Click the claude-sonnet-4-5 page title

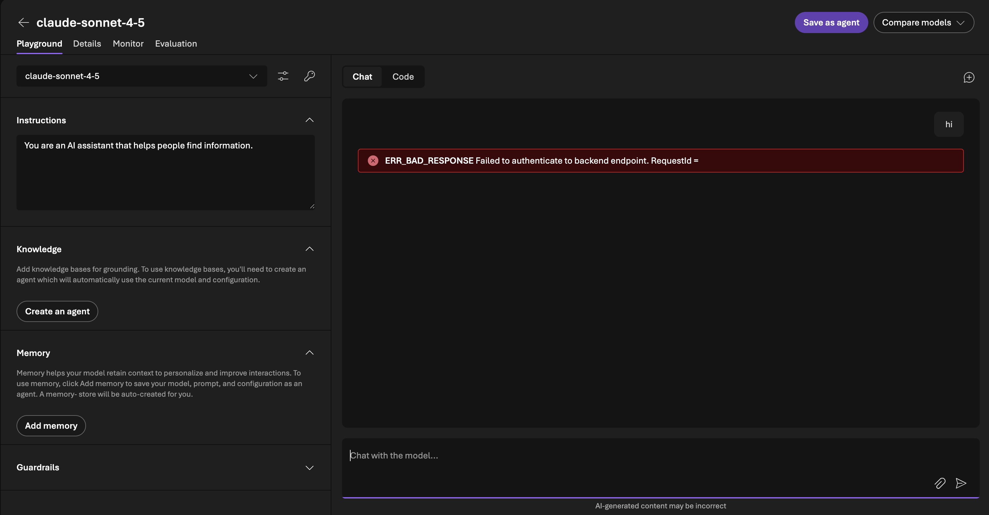[90, 22]
